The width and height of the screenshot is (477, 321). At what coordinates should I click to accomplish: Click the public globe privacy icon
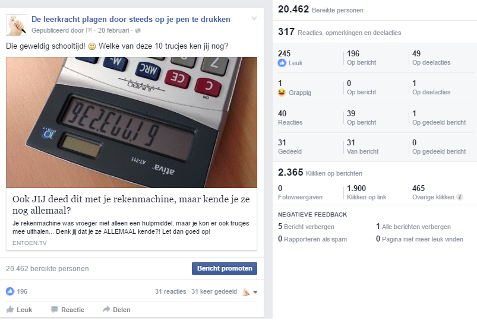(138, 31)
